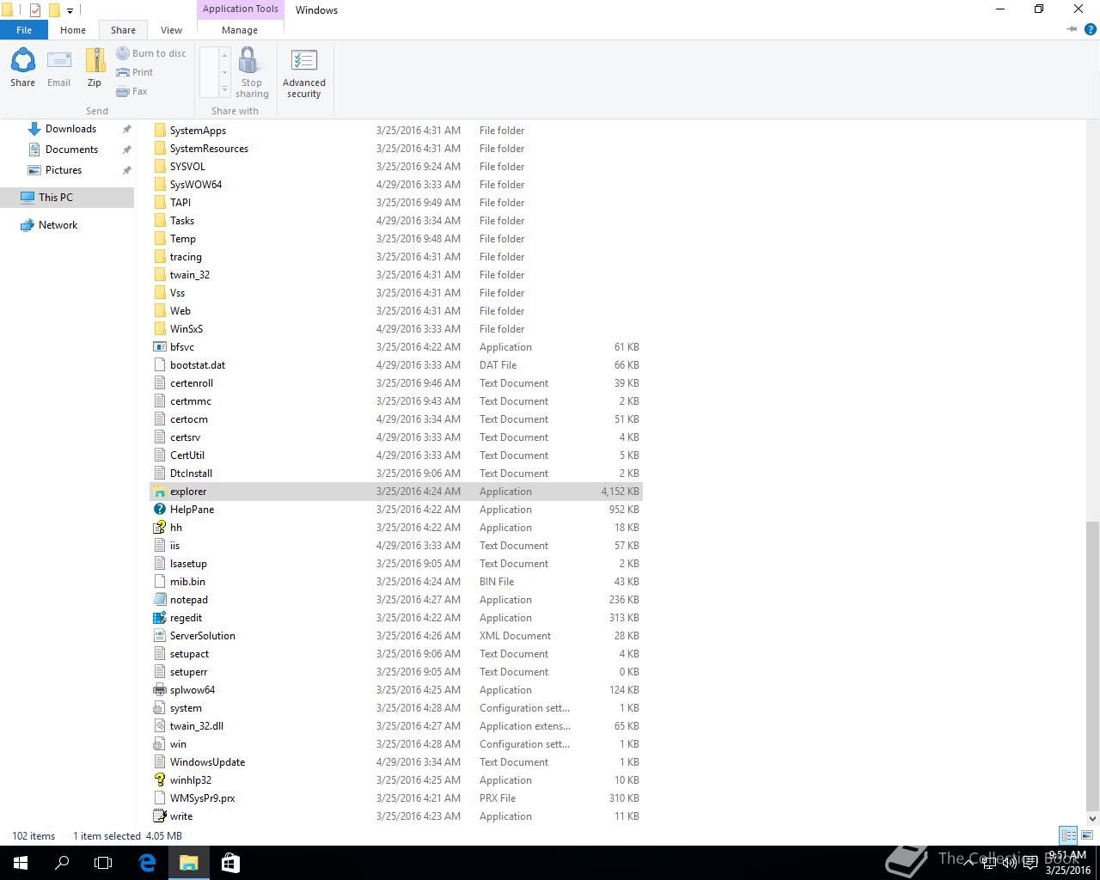
Task: Open the Store app from the taskbar
Action: coord(230,863)
